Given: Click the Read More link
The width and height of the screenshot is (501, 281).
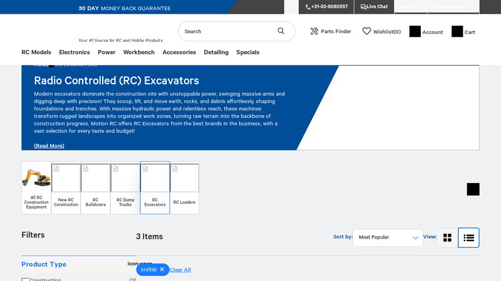Looking at the screenshot, I should tap(49, 145).
